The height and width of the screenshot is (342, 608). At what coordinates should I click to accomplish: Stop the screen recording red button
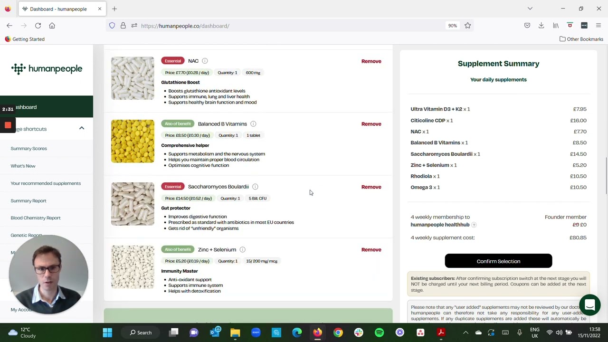coord(8,125)
